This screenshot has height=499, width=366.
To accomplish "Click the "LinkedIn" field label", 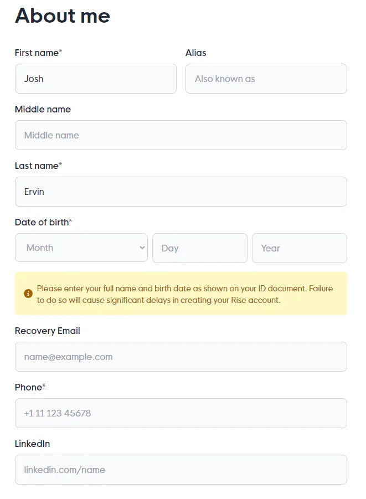I will (x=32, y=444).
